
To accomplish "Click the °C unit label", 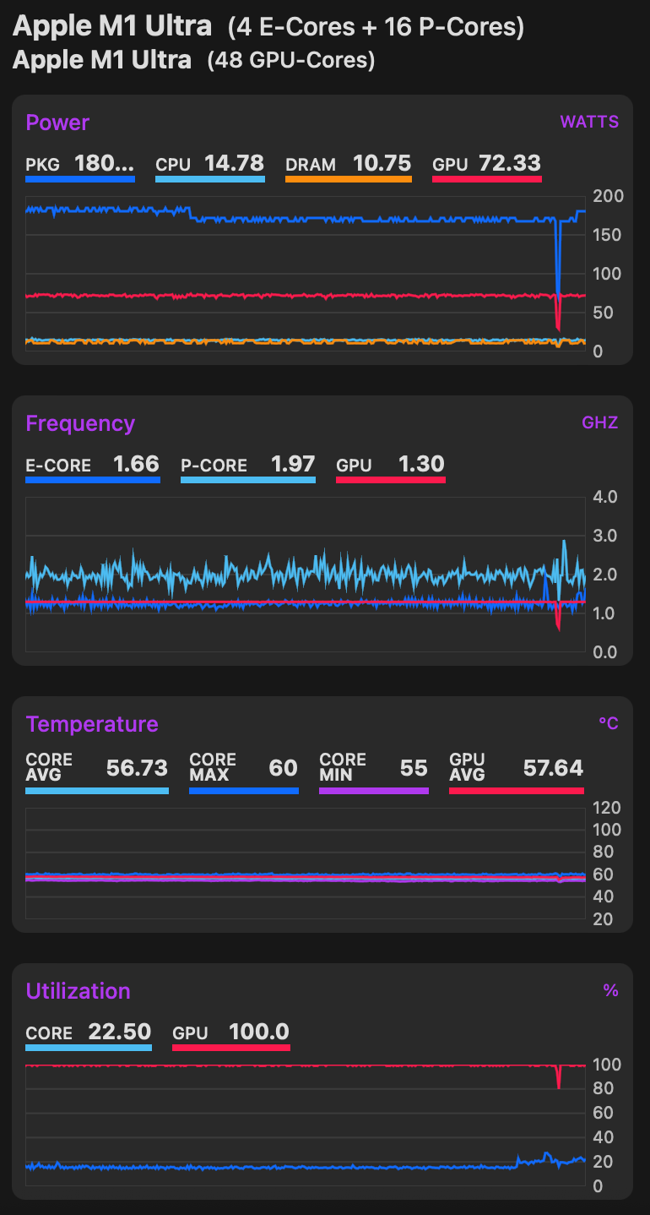I will point(609,723).
